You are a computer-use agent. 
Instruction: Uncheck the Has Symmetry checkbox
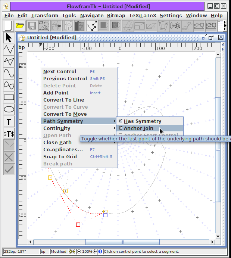pyautogui.click(x=121, y=121)
